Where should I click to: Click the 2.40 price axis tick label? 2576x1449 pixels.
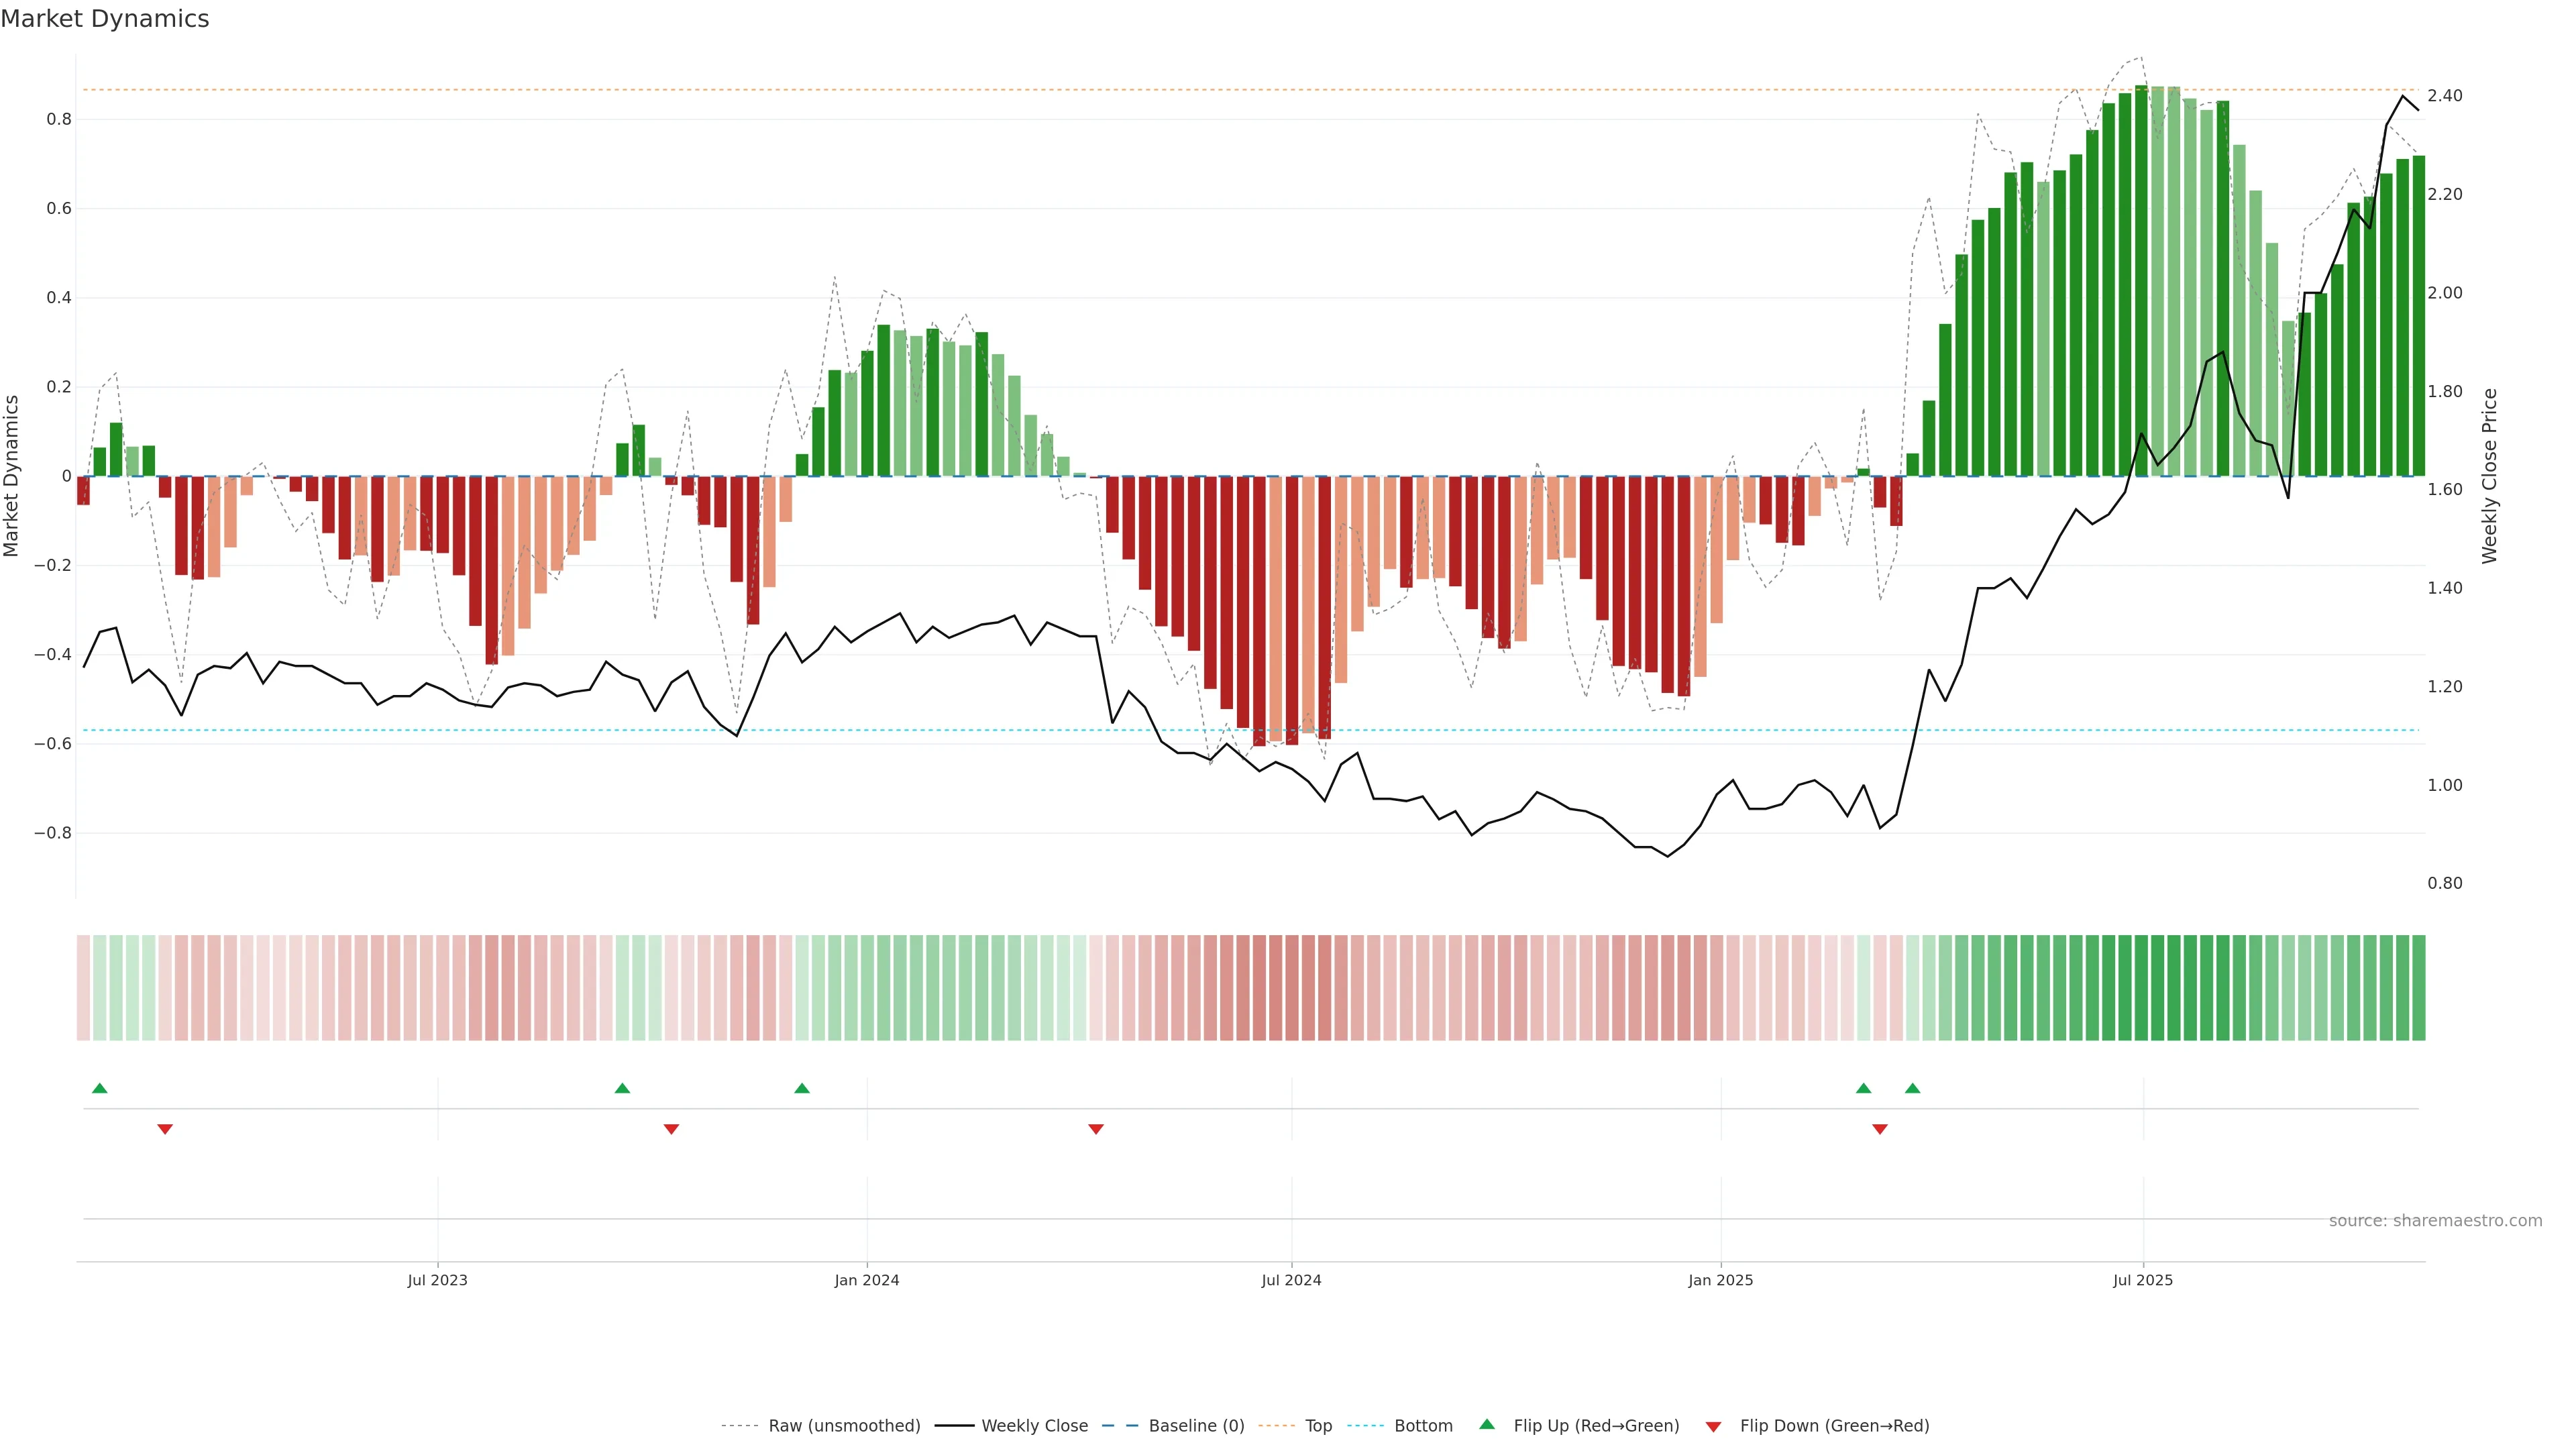point(2444,96)
